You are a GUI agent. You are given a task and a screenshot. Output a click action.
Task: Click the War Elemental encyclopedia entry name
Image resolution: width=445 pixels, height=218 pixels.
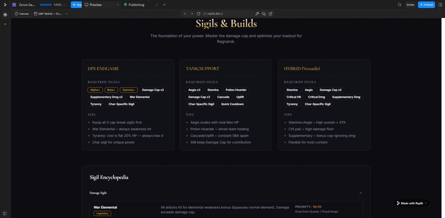tap(105, 207)
